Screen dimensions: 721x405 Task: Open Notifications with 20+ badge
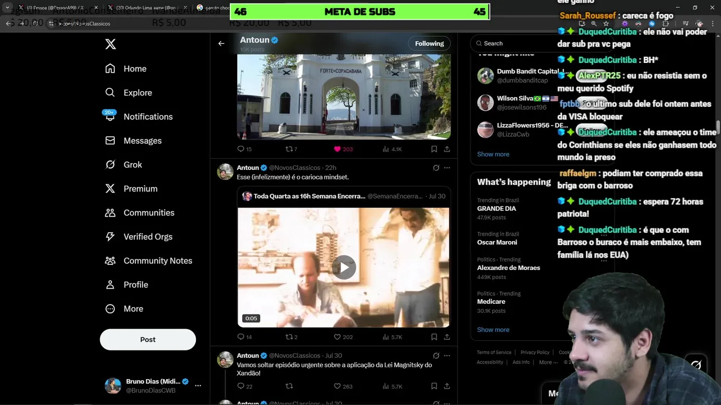pyautogui.click(x=139, y=116)
